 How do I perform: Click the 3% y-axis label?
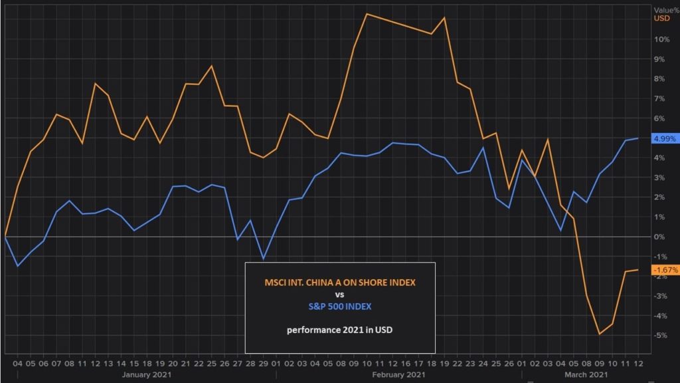[x=659, y=178]
